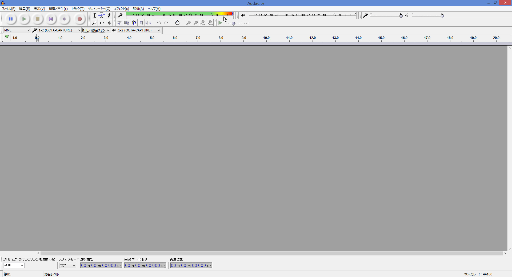Open the エフェクト(c) menu
This screenshot has height=277, width=512.
[x=122, y=9]
